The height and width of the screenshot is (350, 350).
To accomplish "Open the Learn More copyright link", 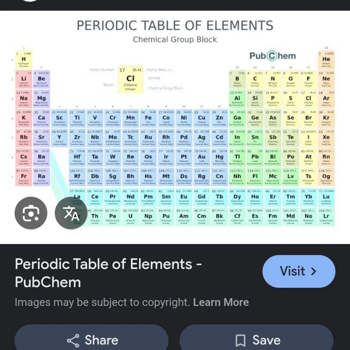I will click(221, 302).
